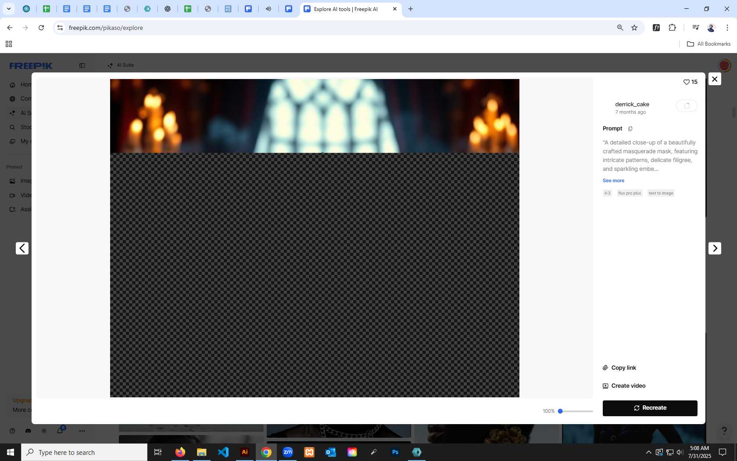Switch to the first browser tab
This screenshot has height=461, width=737.
(x=26, y=9)
